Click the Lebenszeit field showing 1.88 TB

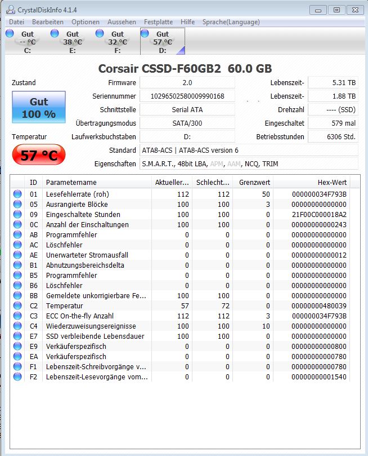[x=333, y=96]
